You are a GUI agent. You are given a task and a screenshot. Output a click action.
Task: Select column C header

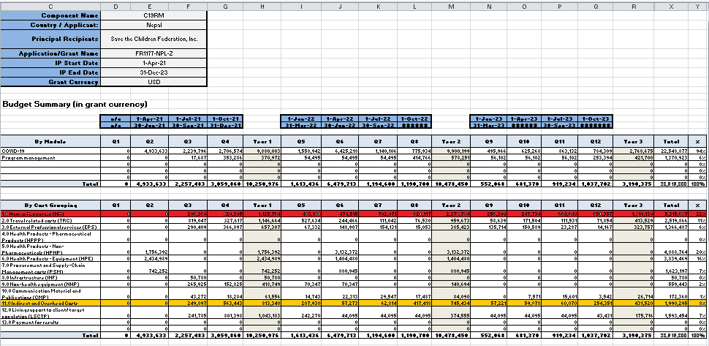pos(50,5)
